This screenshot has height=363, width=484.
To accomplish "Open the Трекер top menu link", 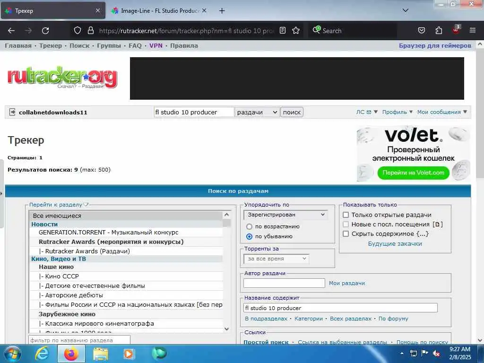I will [x=50, y=46].
